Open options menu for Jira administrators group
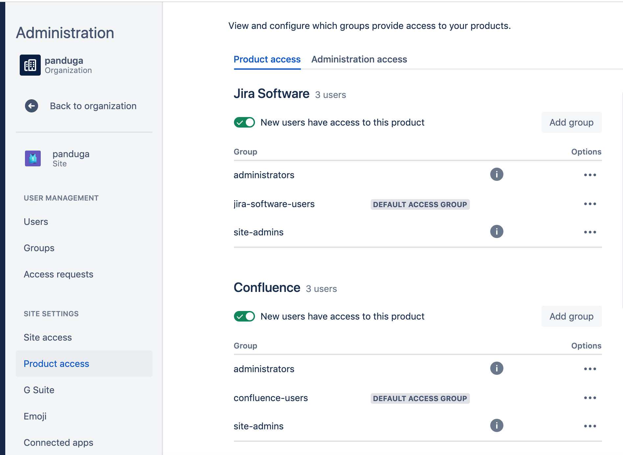The image size is (623, 455). (x=590, y=175)
